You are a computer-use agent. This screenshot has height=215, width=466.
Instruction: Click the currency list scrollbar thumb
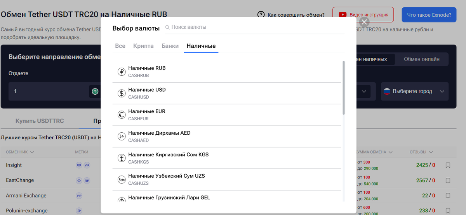343,88
